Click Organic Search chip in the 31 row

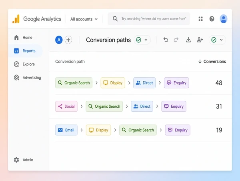[x=104, y=107]
